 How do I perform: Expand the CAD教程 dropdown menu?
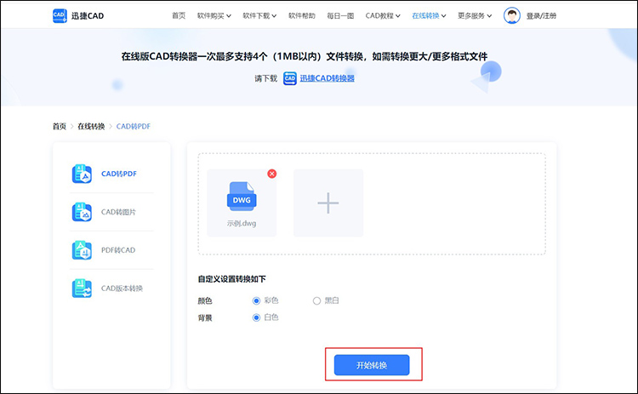pyautogui.click(x=383, y=16)
